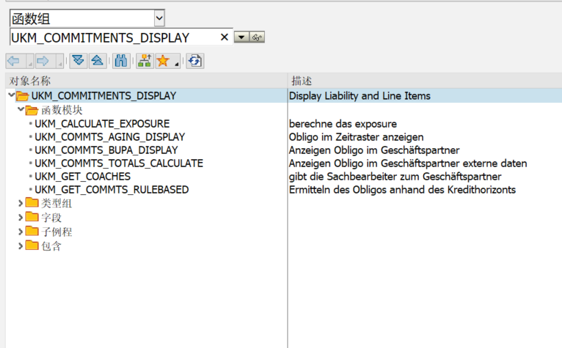Select the 类型组 folder label
This screenshot has width=562, height=348.
click(x=56, y=203)
